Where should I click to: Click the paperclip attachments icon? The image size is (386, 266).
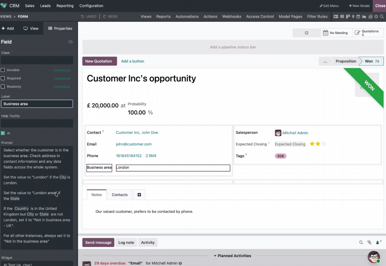[369, 242]
